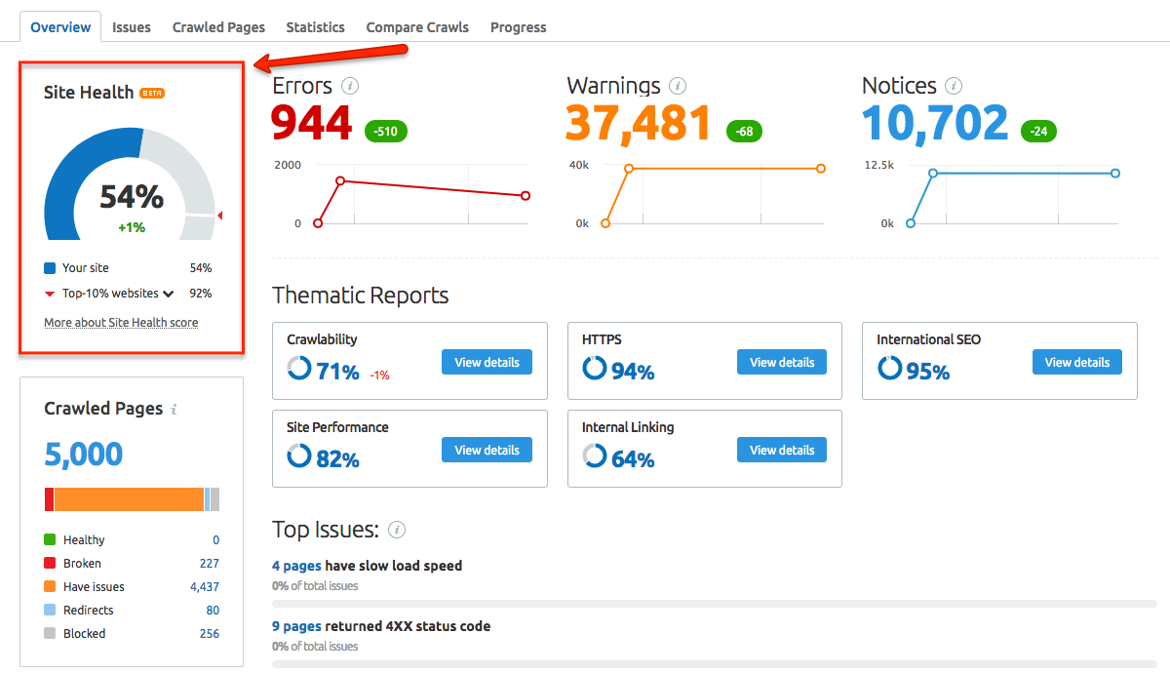The height and width of the screenshot is (673, 1170).
Task: Click the Errors info icon
Action: [x=350, y=86]
